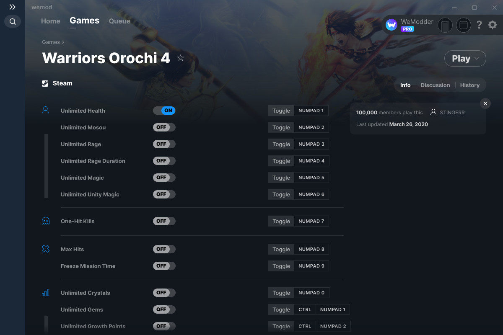The image size is (503, 335).
Task: Open the Queue tab
Action: click(119, 21)
